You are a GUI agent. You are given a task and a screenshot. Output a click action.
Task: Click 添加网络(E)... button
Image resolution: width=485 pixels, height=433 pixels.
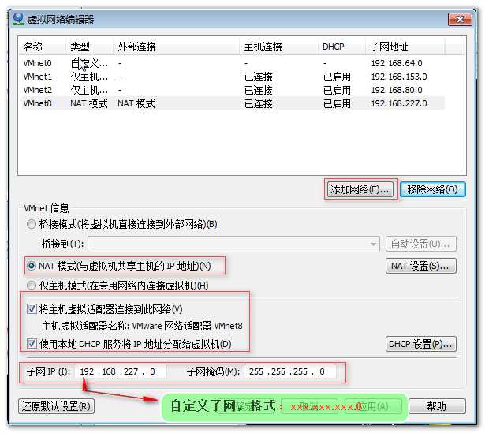[360, 189]
